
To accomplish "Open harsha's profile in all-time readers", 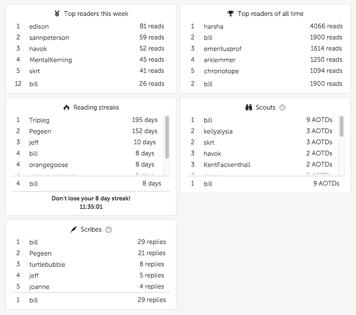I will point(214,26).
